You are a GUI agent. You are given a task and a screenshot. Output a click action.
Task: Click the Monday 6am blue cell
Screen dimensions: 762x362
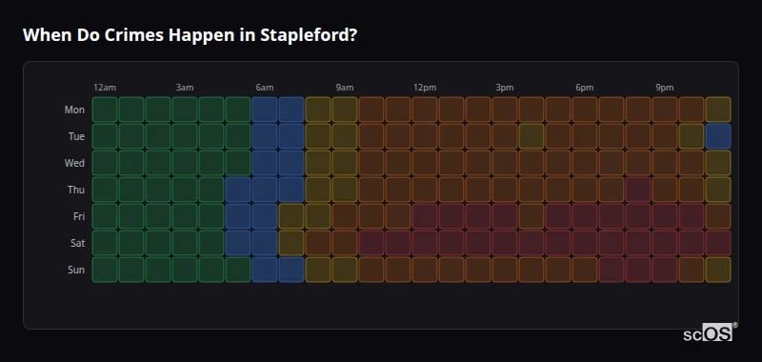pyautogui.click(x=265, y=110)
